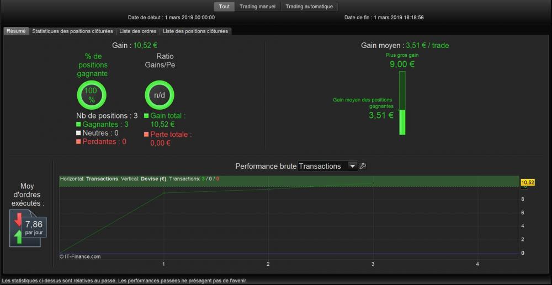Image resolution: width=552 pixels, height=285 pixels.
Task: Click the green Gagnantes legend square
Action: [x=78, y=124]
